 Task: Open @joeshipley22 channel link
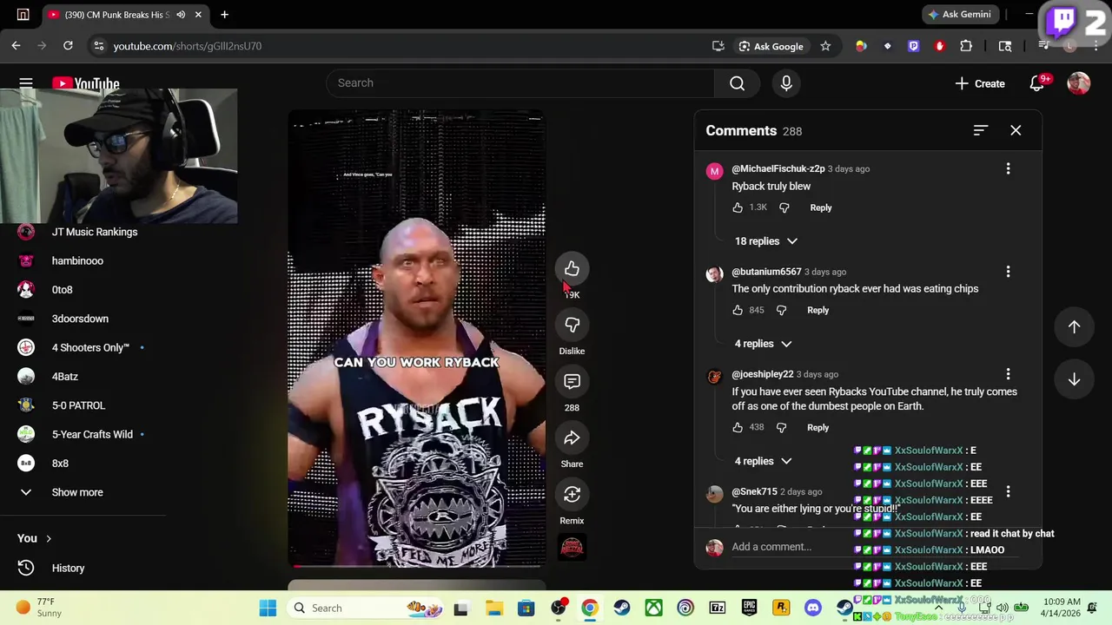[x=763, y=374]
